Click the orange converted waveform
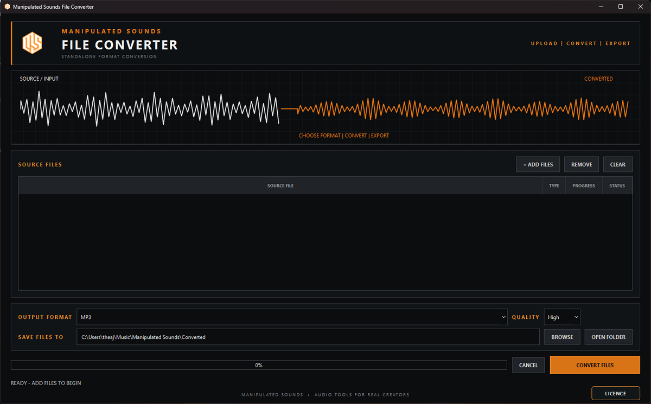The image size is (651, 404). point(463,108)
